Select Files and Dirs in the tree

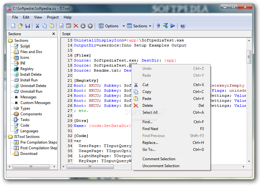click(31, 52)
